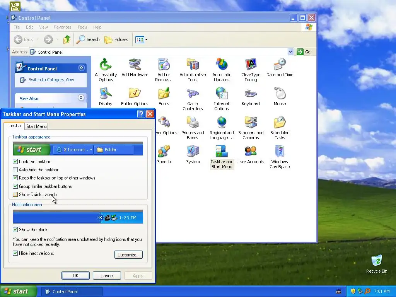The image size is (396, 297).
Task: Click Cancel in Taskbar properties
Action: (x=107, y=275)
